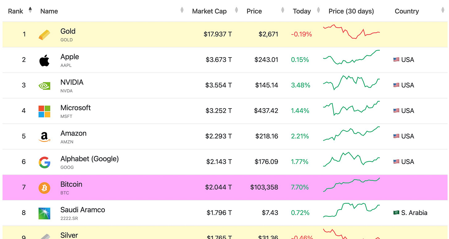Click the $103,358 Bitcoin price
Viewport: 449px width, 239px height.
point(264,187)
